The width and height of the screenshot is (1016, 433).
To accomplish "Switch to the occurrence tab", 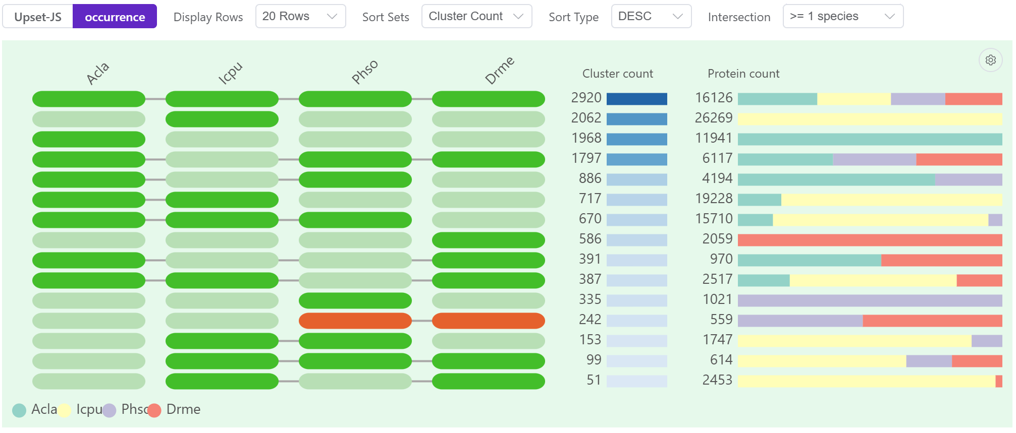I will click(115, 17).
